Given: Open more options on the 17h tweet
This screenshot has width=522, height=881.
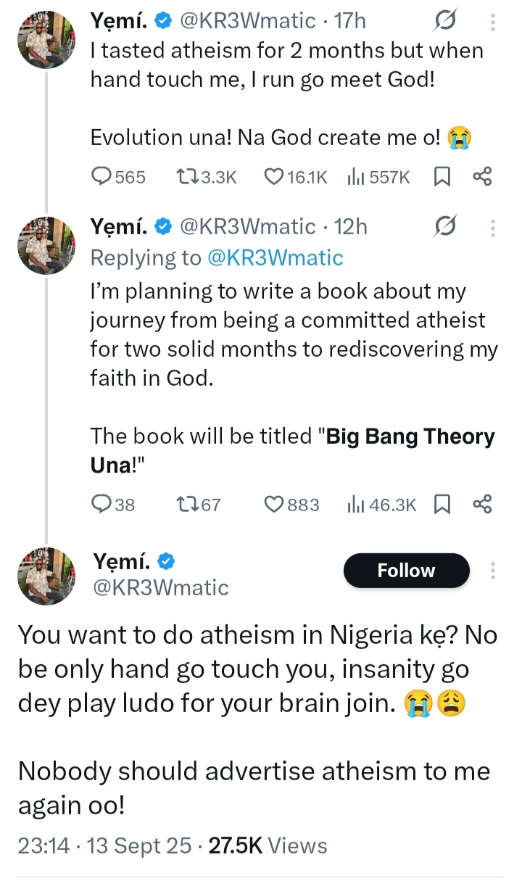Looking at the screenshot, I should click(x=493, y=23).
